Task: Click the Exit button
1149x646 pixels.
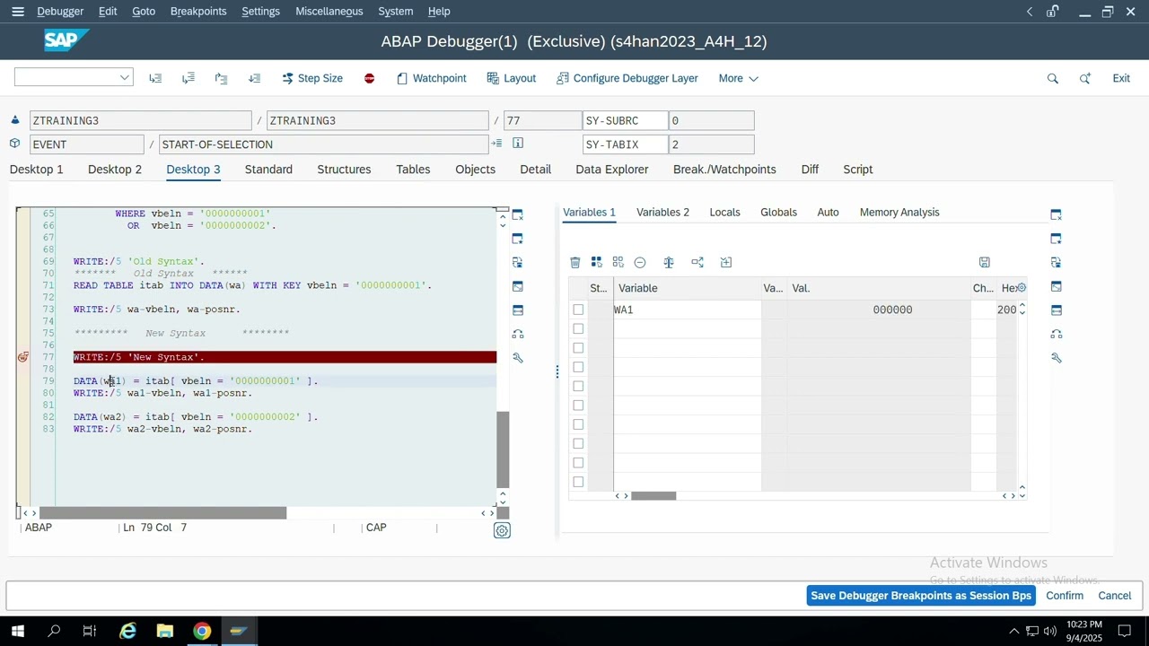Action: coord(1121,78)
